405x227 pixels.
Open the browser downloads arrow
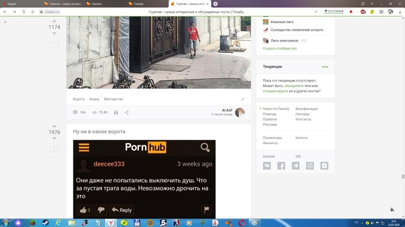pos(400,12)
